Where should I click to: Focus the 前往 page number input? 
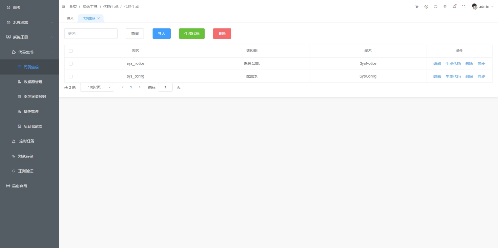pyautogui.click(x=165, y=87)
